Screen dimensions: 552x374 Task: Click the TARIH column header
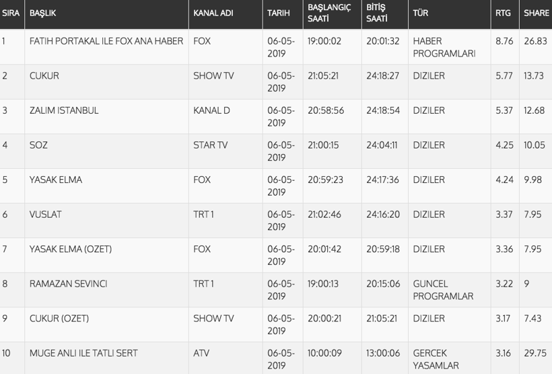pos(279,13)
